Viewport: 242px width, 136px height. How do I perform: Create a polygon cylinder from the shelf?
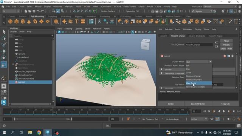click(x=23, y=22)
